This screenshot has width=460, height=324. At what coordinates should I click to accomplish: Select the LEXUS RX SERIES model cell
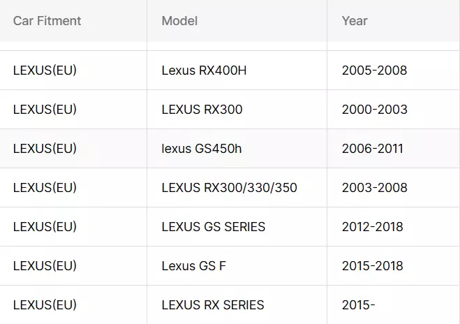(x=212, y=305)
